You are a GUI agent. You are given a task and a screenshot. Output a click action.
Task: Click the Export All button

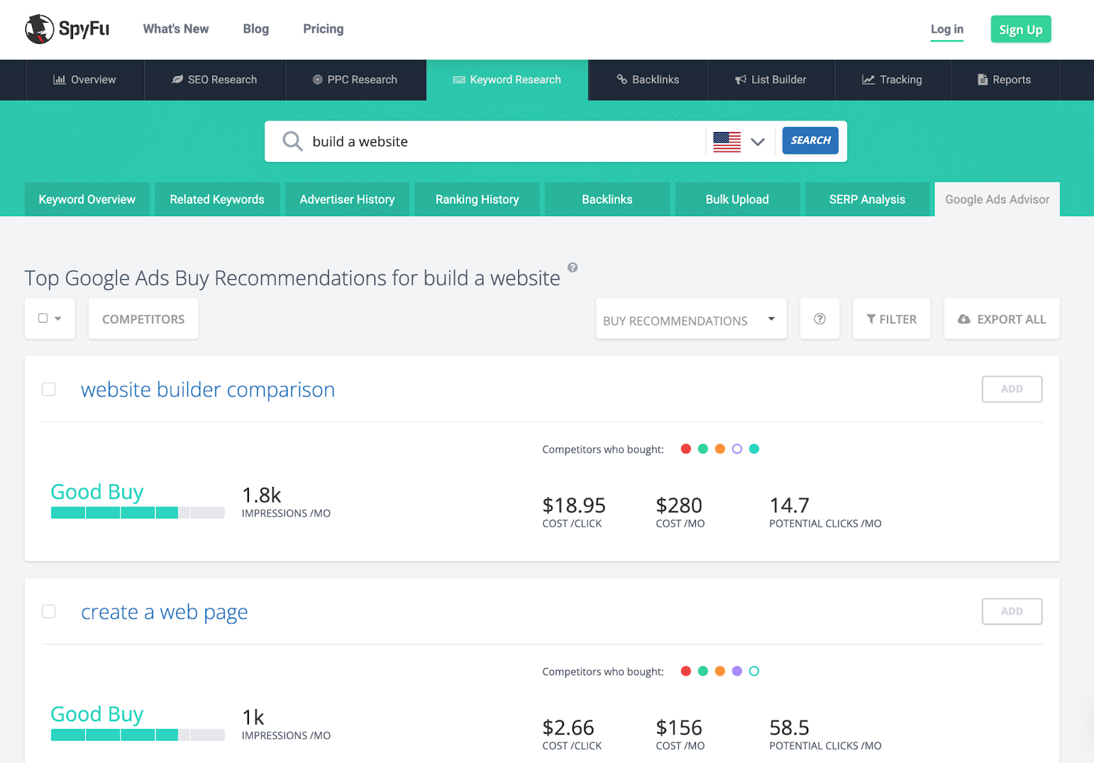point(1002,319)
